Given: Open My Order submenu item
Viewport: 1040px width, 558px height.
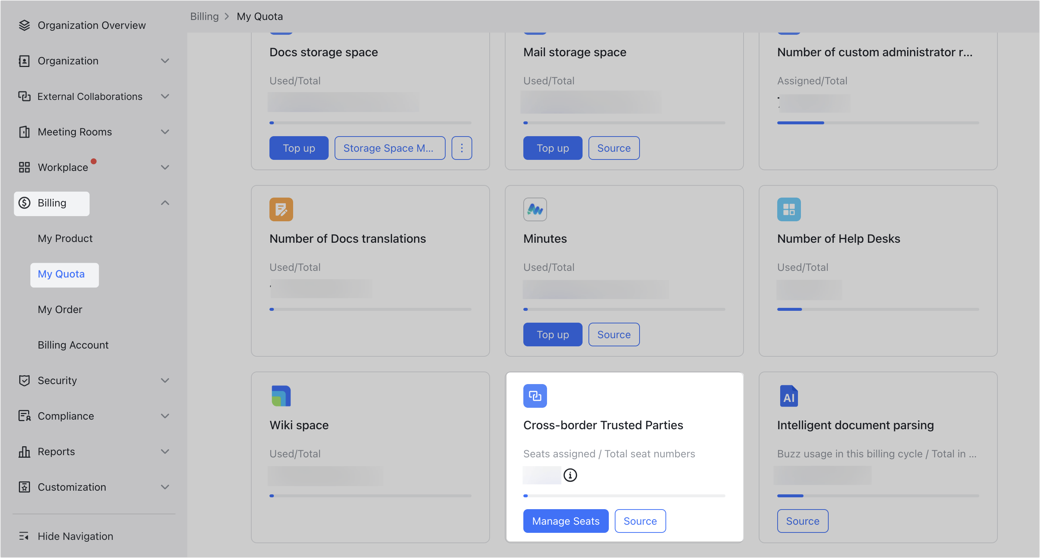Looking at the screenshot, I should tap(60, 309).
